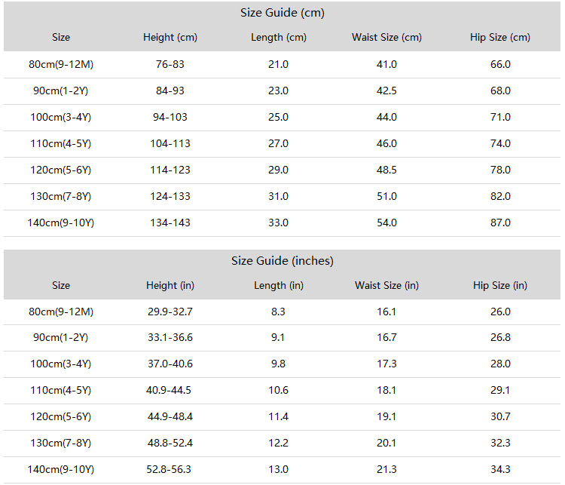The image size is (565, 485).
Task: Click the Height (in) column header
Action: [170, 286]
